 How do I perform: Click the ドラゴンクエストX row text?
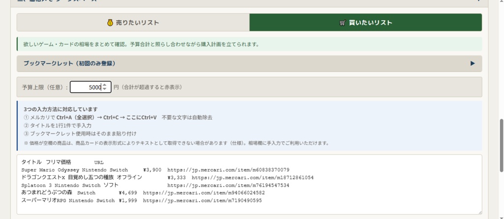(167, 178)
